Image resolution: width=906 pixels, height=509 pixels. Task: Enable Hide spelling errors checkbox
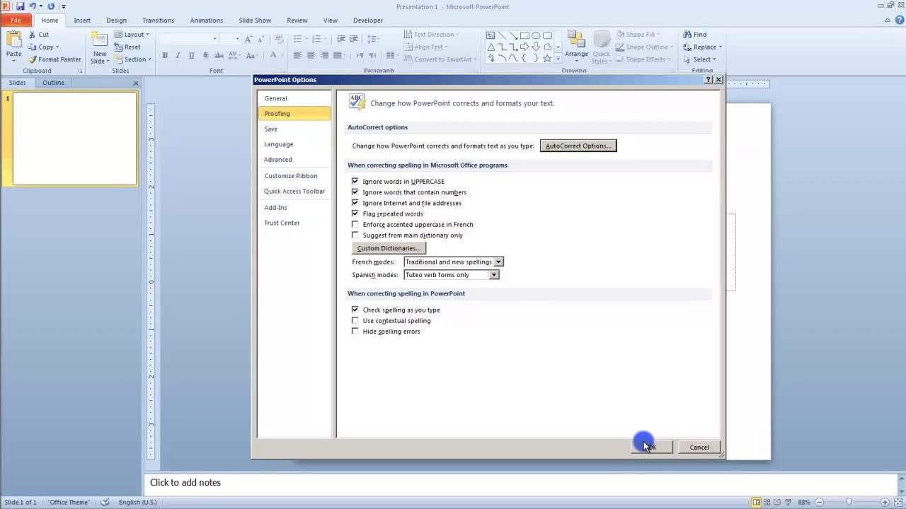coord(355,332)
